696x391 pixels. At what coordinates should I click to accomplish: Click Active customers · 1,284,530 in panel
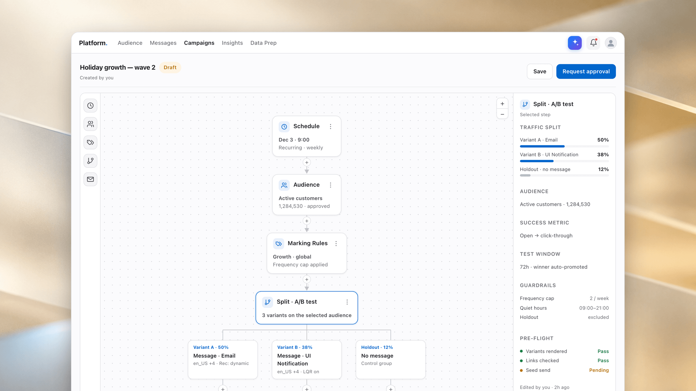coord(555,204)
